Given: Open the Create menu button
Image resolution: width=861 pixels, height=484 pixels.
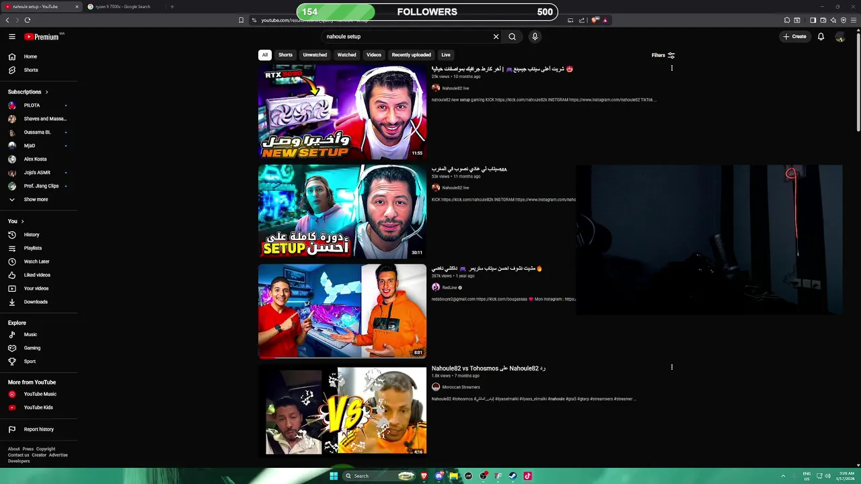Looking at the screenshot, I should click(794, 37).
